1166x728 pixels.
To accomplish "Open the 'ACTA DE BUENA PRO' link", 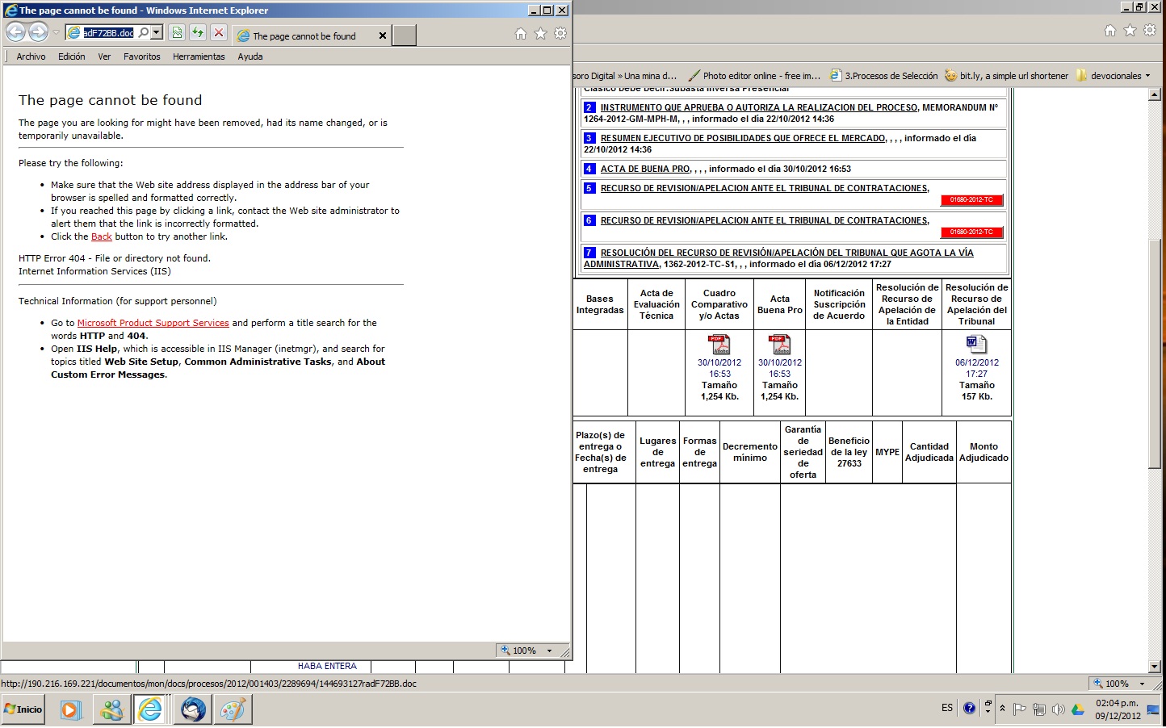I will click(x=645, y=169).
